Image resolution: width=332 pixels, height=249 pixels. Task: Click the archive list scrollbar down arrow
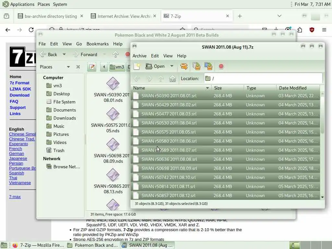[x=322, y=197]
